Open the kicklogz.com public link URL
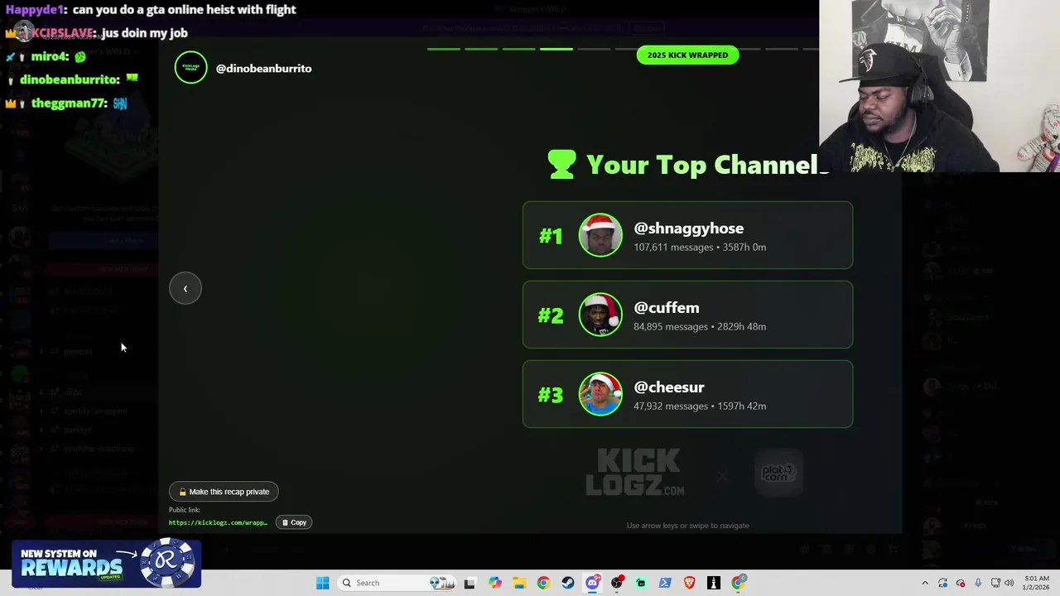 click(x=218, y=522)
